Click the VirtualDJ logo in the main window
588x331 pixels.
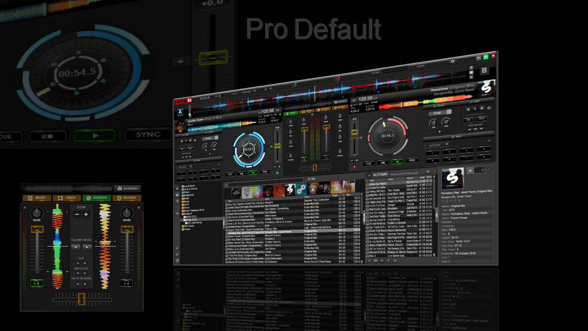point(183,101)
